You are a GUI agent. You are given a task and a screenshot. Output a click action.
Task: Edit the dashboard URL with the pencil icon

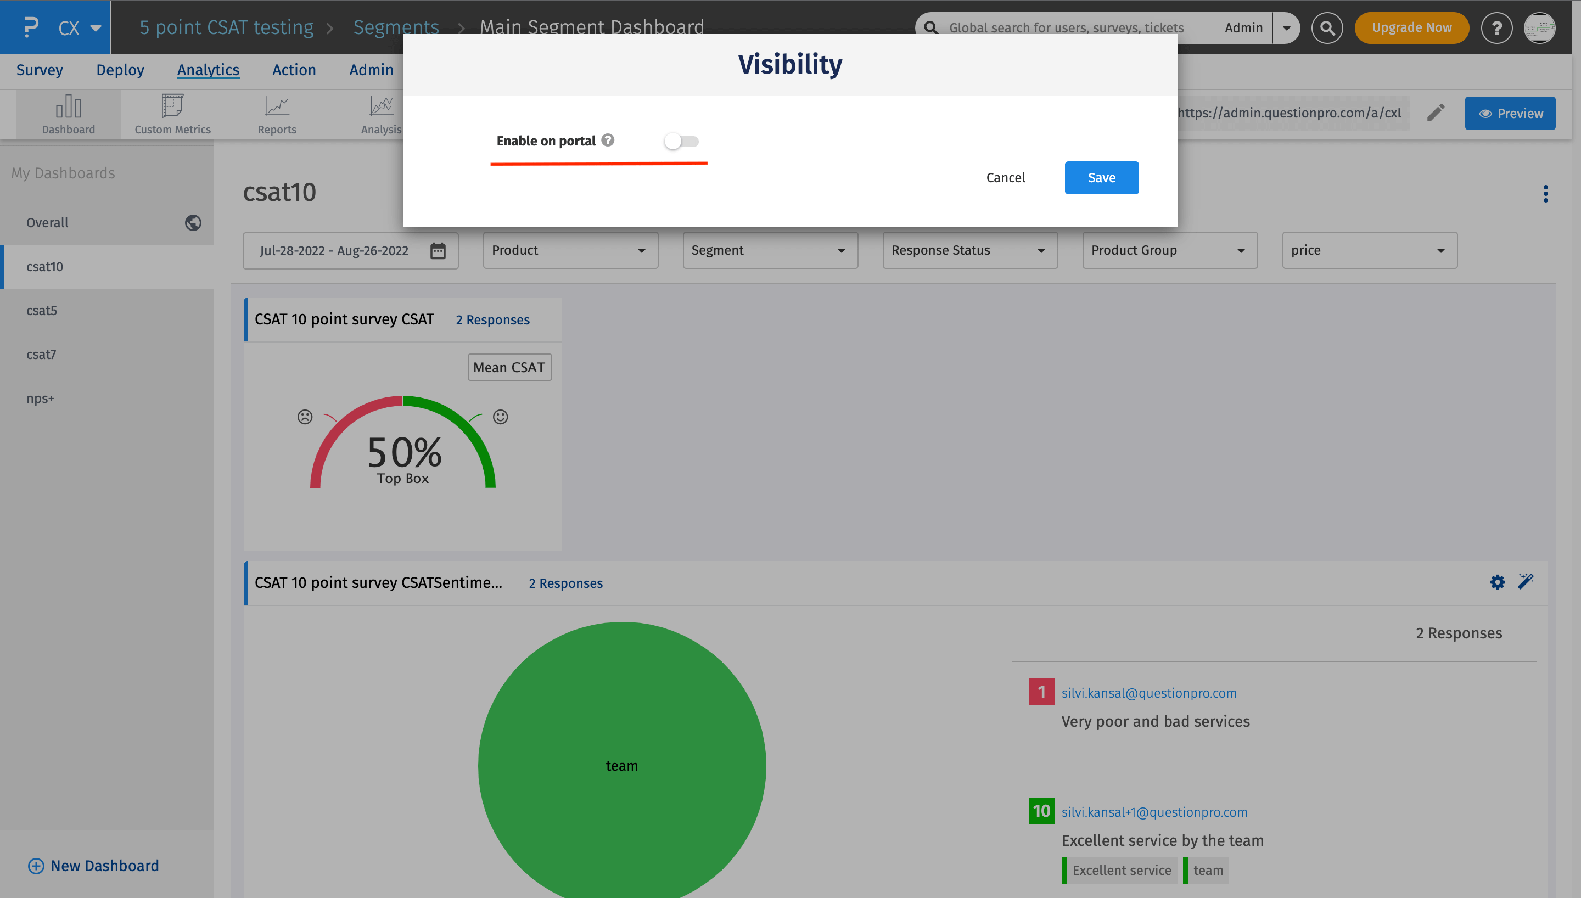1437,113
